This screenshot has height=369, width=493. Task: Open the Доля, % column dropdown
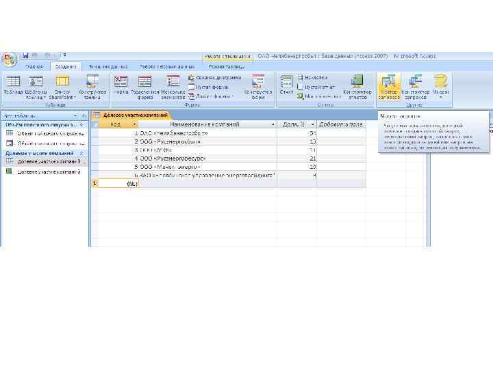(x=312, y=124)
